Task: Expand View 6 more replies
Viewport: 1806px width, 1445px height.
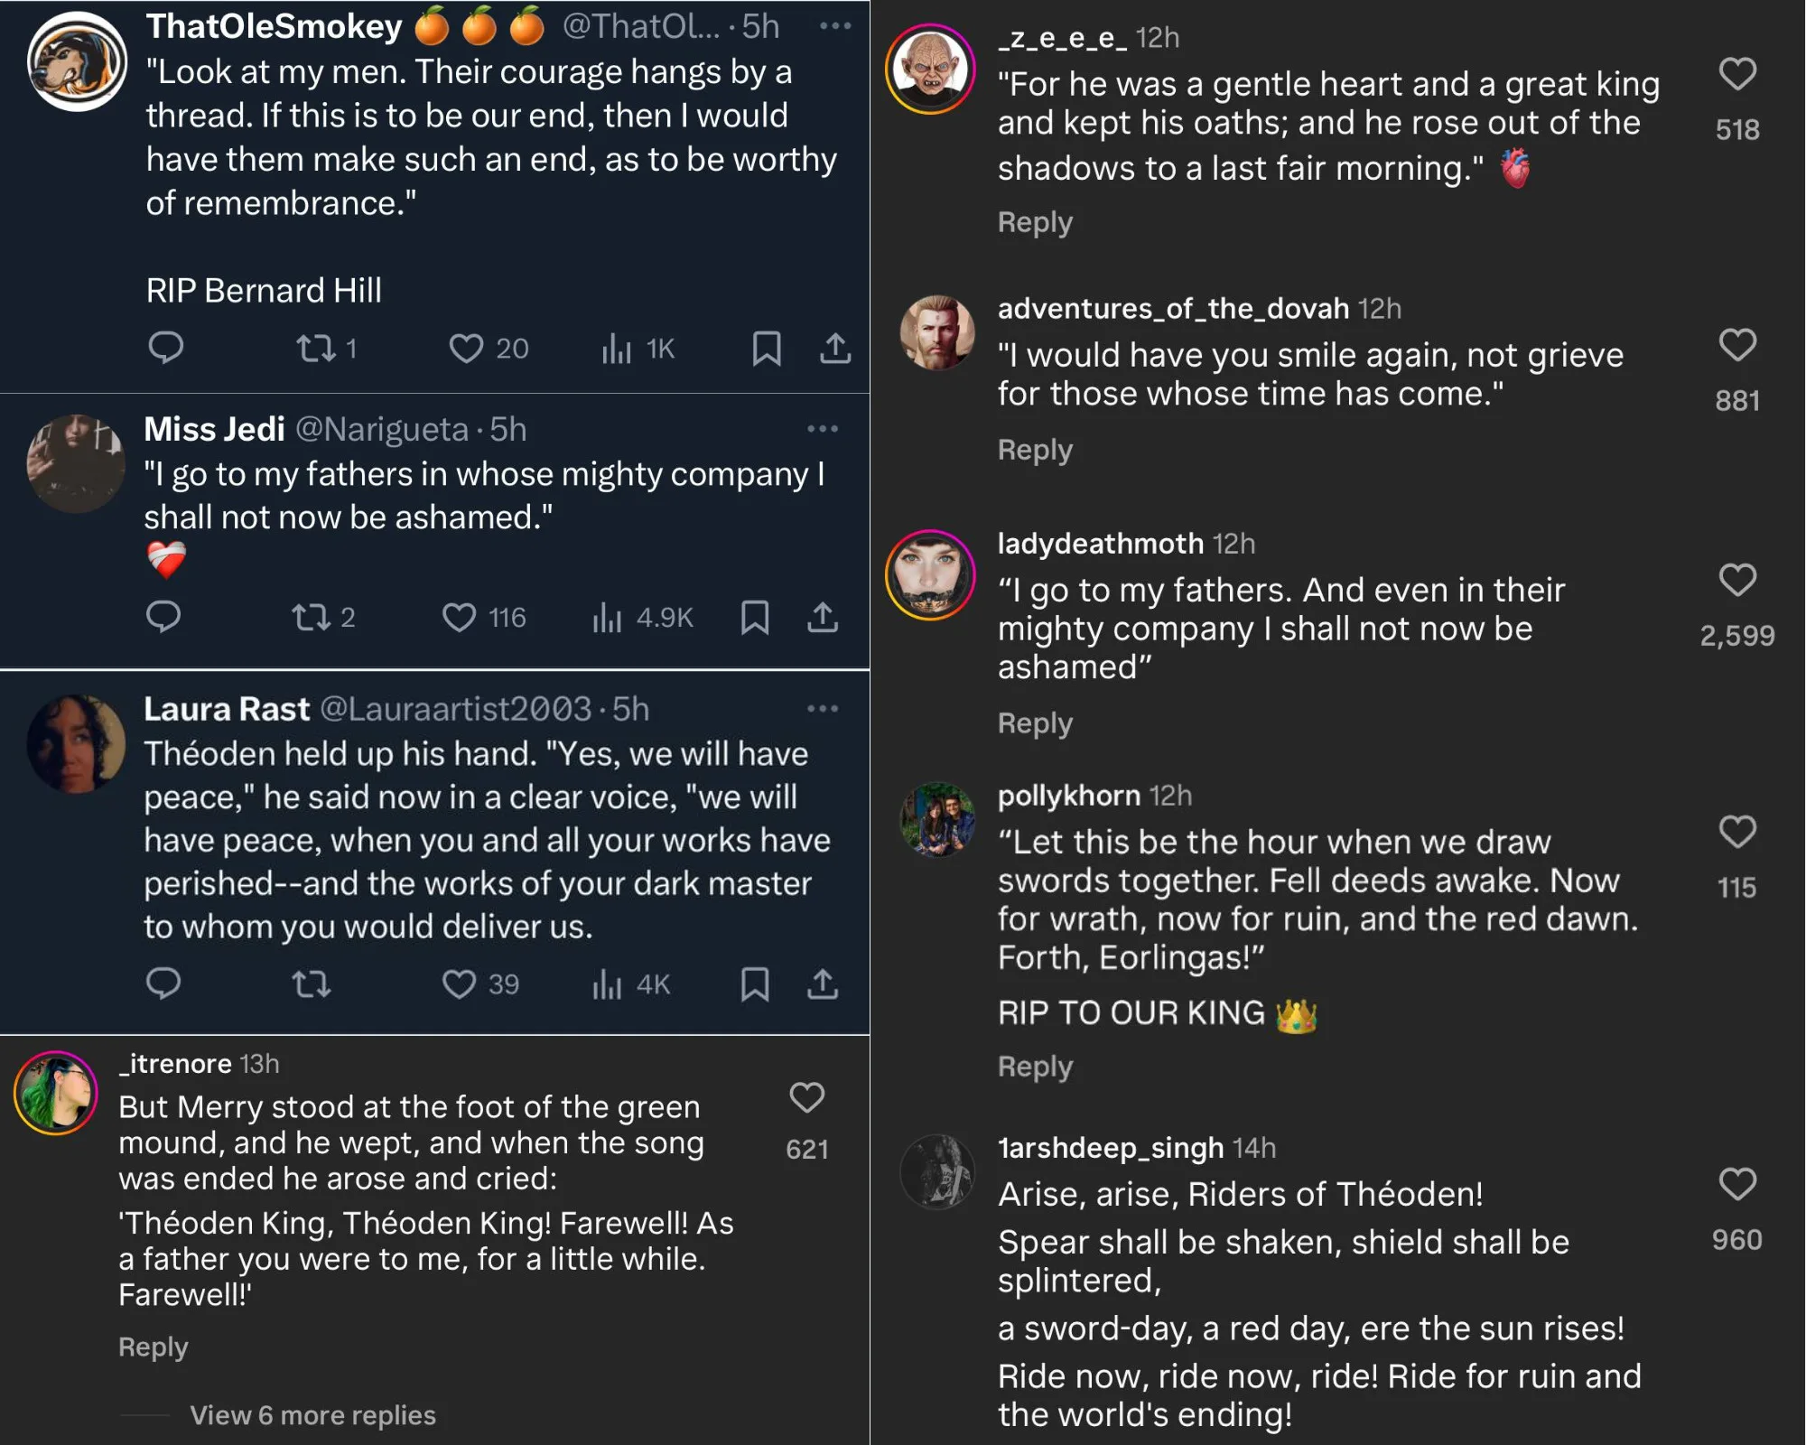Action: point(312,1415)
